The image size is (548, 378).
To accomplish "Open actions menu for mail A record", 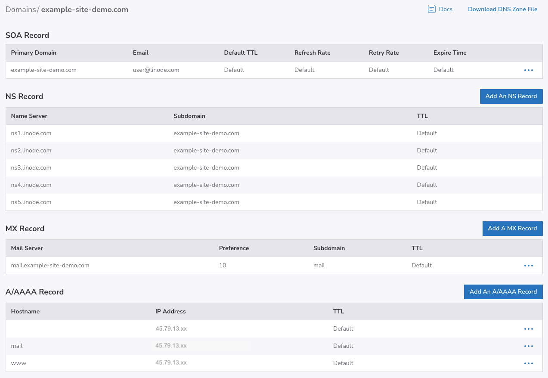I will 529,346.
